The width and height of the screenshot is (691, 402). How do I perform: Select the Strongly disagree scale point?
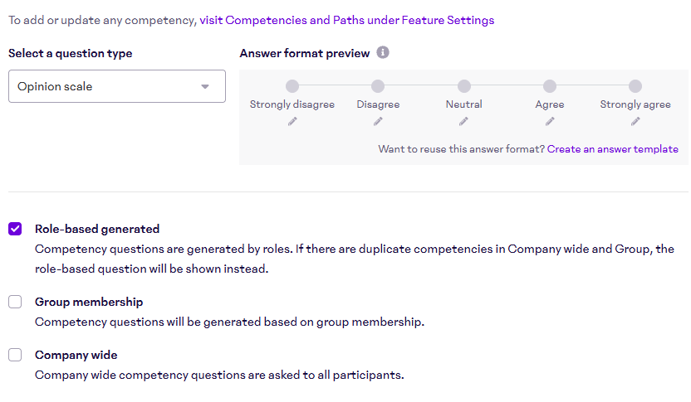(292, 86)
